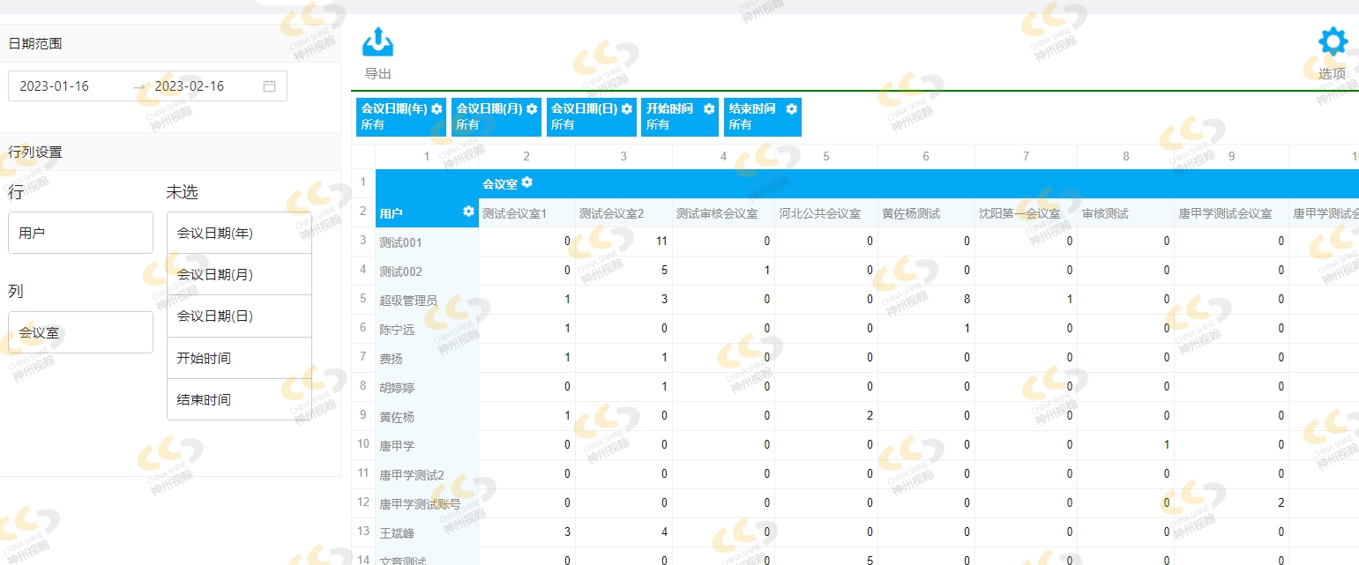Click start date field 2023-01-16

point(55,86)
